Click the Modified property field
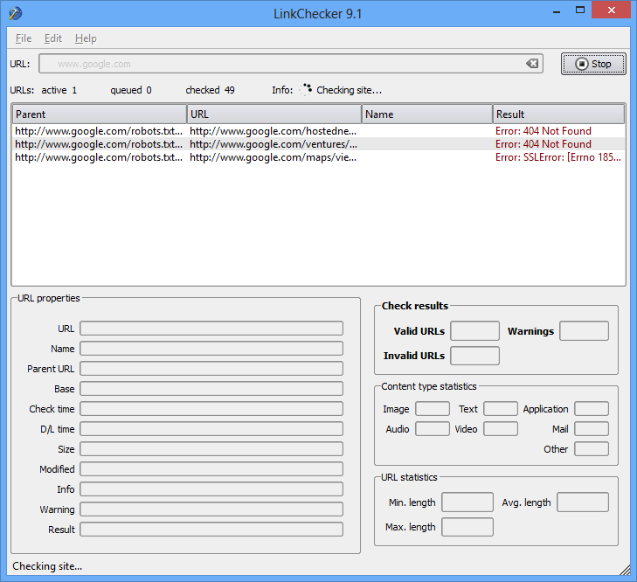 211,469
